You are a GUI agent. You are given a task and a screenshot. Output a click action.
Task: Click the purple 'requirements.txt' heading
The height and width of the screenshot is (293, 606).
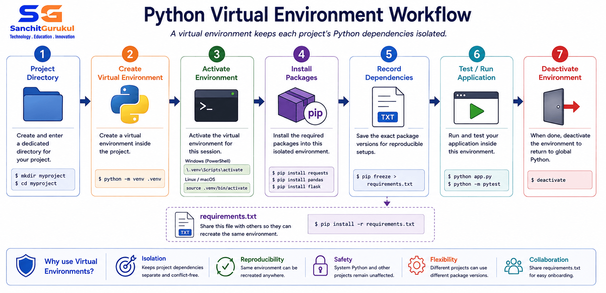(228, 216)
